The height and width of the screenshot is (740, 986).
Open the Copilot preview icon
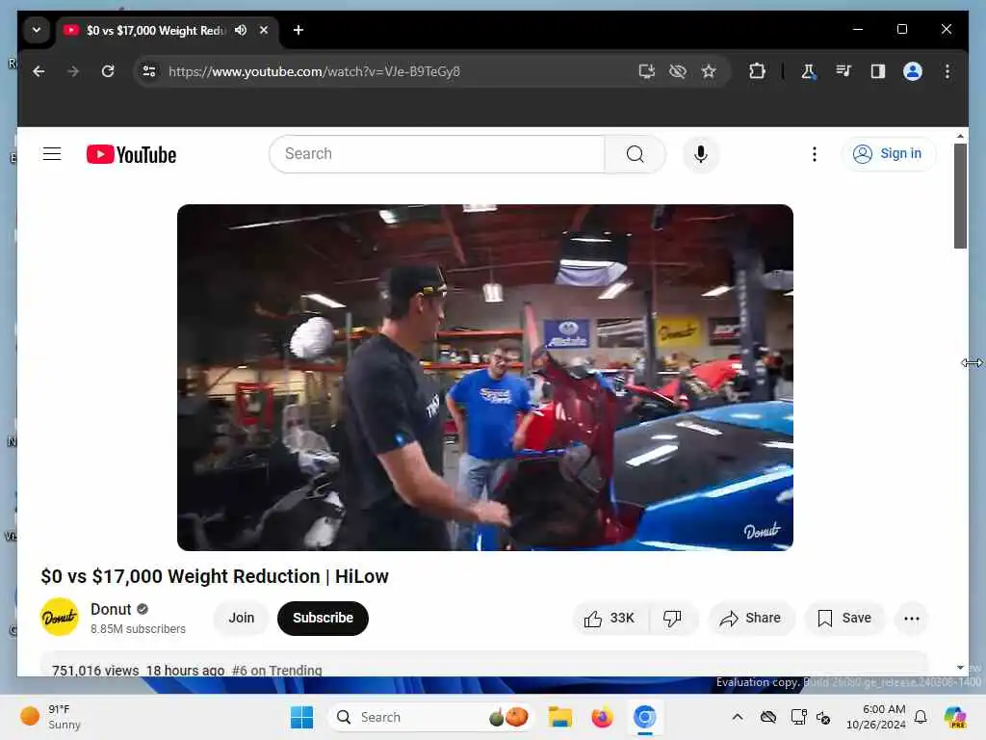(x=955, y=717)
